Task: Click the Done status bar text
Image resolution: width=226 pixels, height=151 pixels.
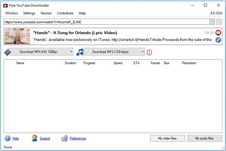Action: [x=8, y=147]
